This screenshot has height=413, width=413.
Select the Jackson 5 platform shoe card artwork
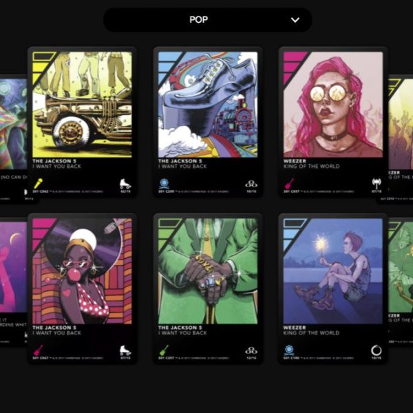click(x=208, y=105)
